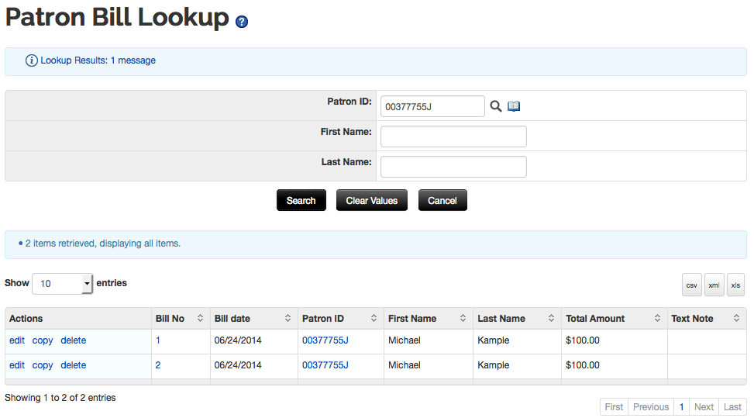Screen dimensions: 754x418
Task: Click the Patron ID magnifier lookup icon
Action: click(496, 106)
